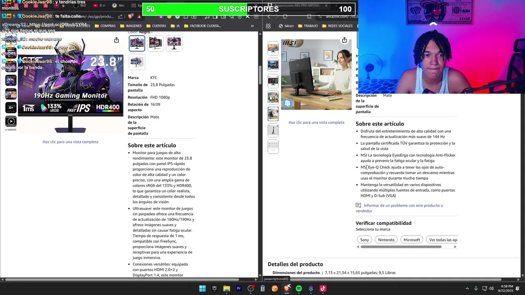Open Adobe Premiere Pro from taskbar
This screenshot has width=525, height=295.
[x=239, y=288]
